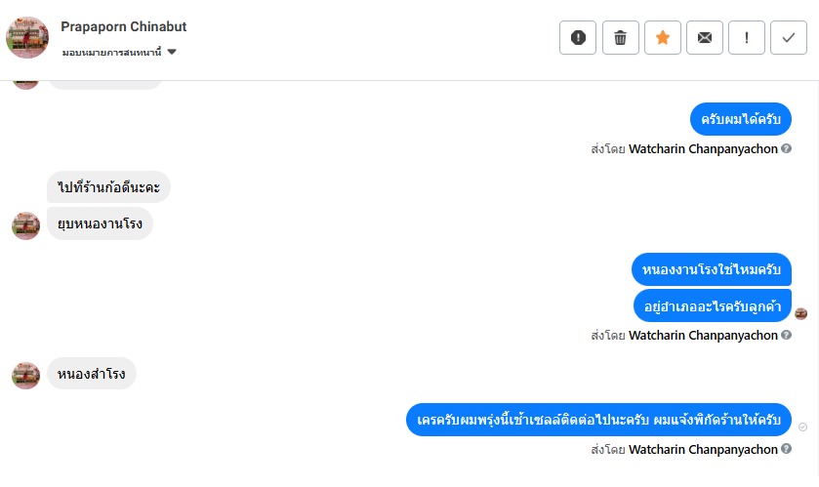The image size is (819, 487).
Task: Click small seen avatar beside blue message
Action: tap(801, 313)
